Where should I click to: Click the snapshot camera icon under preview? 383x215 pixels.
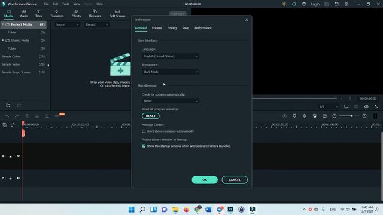point(357,106)
